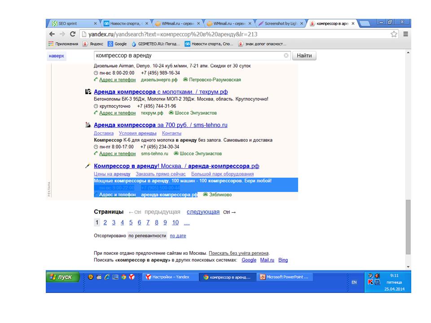Open Адрес и телефон for дизельэнерго.рф
The height and width of the screenshot is (323, 431).
pos(117,80)
